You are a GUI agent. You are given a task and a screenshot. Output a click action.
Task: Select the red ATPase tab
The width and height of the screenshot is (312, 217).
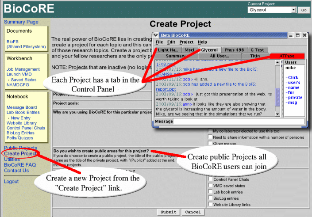click(x=286, y=56)
